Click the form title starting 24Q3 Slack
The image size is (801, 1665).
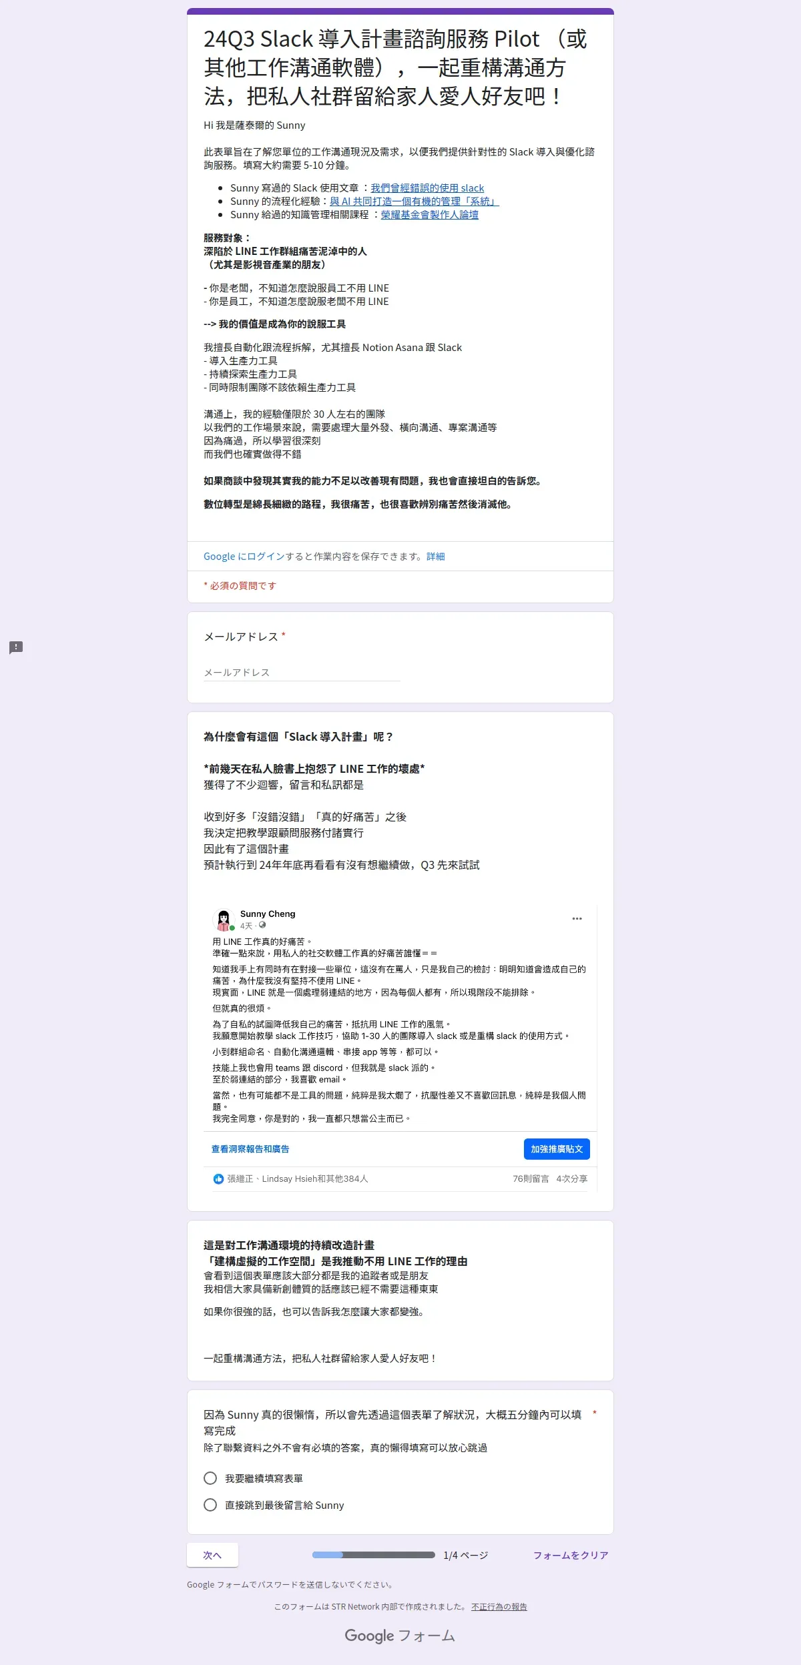pyautogui.click(x=395, y=67)
